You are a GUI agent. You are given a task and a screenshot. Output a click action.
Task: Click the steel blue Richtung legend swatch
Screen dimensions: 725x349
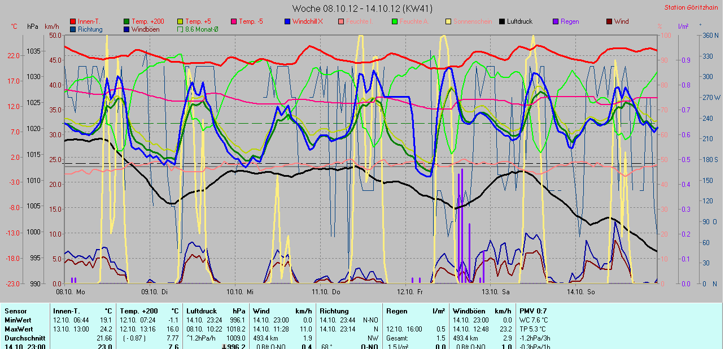tap(73, 29)
